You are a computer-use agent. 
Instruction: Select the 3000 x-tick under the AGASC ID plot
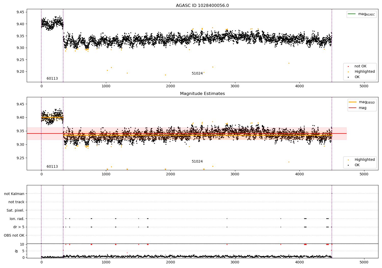pos(235,86)
